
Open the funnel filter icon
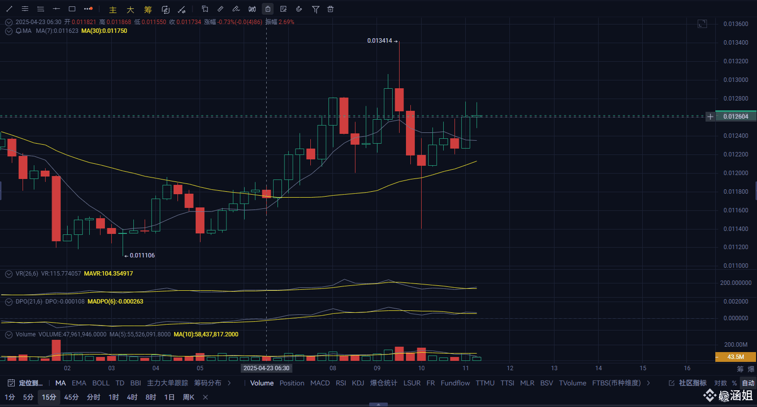pos(315,9)
